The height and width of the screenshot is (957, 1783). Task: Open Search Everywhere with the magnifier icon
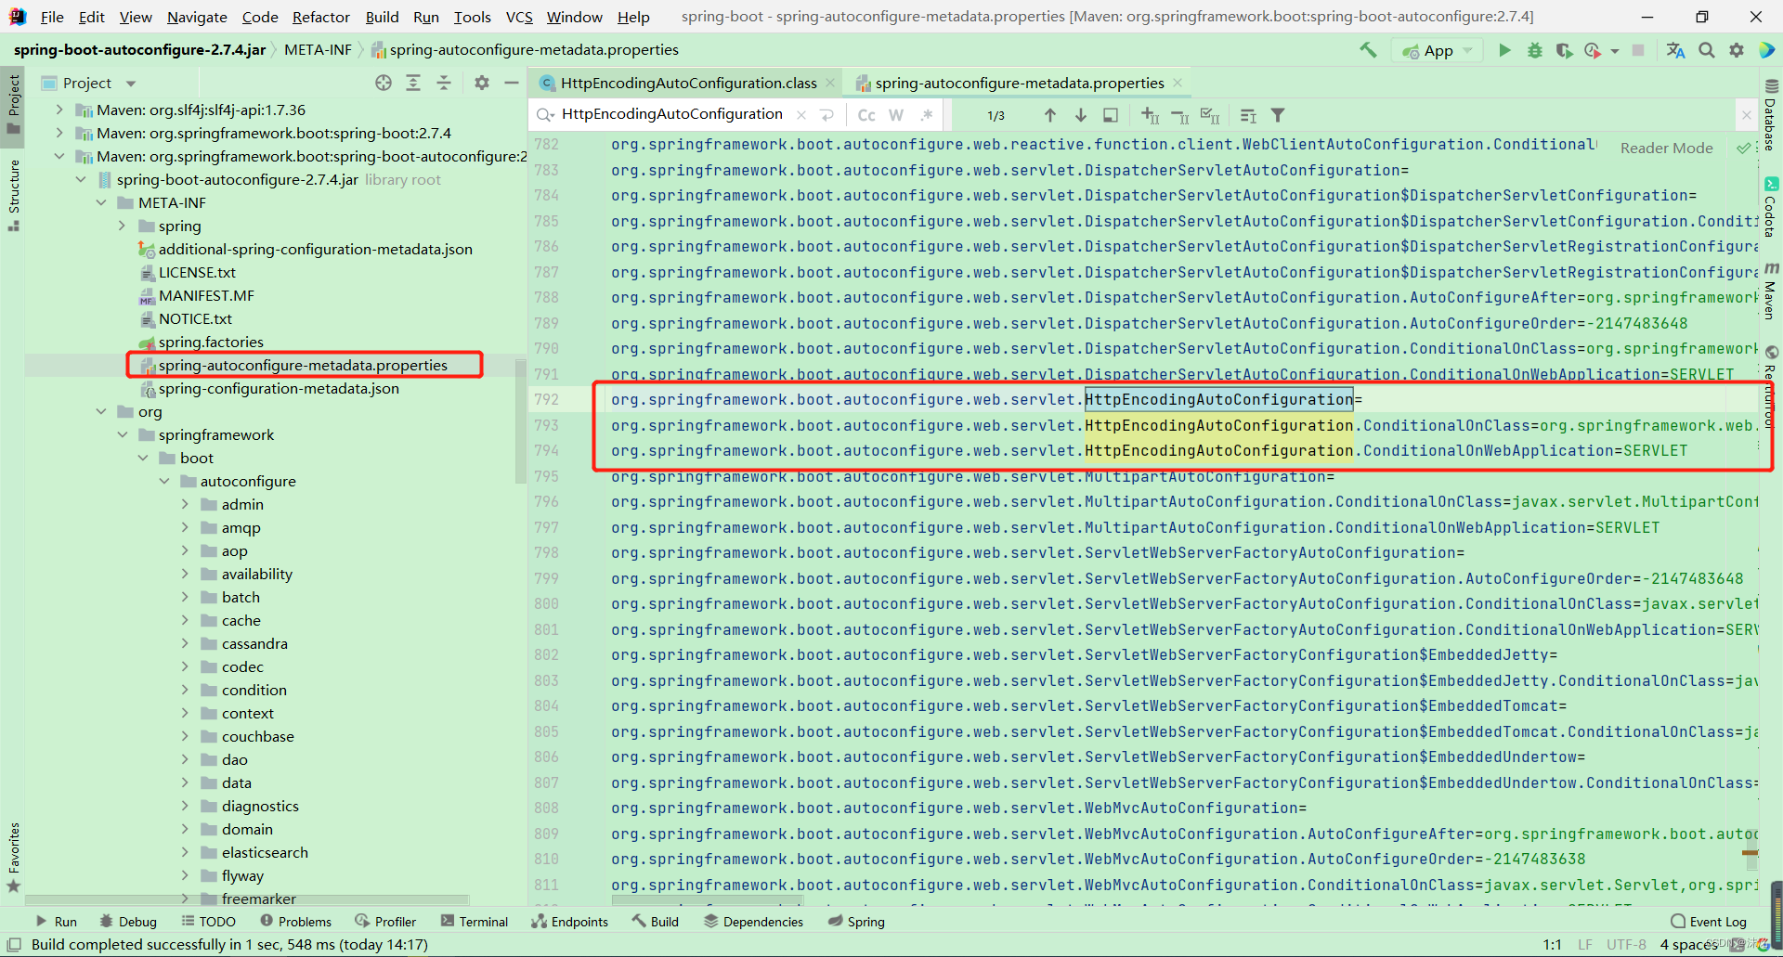point(1706,50)
